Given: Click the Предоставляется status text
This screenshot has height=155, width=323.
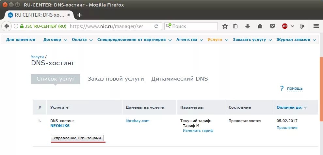Looking at the screenshot, I should [245, 121].
